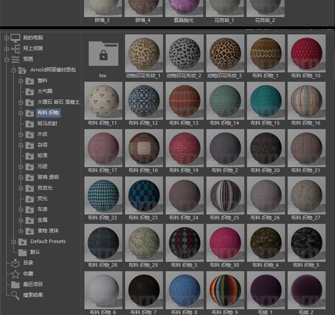Select the 布料 织物_1 patterned material
335x315 pixels.
pyautogui.click(x=266, y=54)
